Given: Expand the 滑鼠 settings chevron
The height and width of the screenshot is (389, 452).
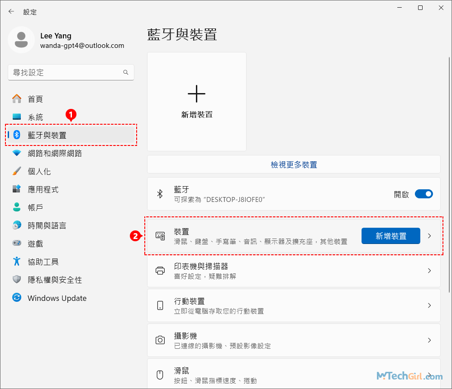Looking at the screenshot, I should [x=429, y=375].
